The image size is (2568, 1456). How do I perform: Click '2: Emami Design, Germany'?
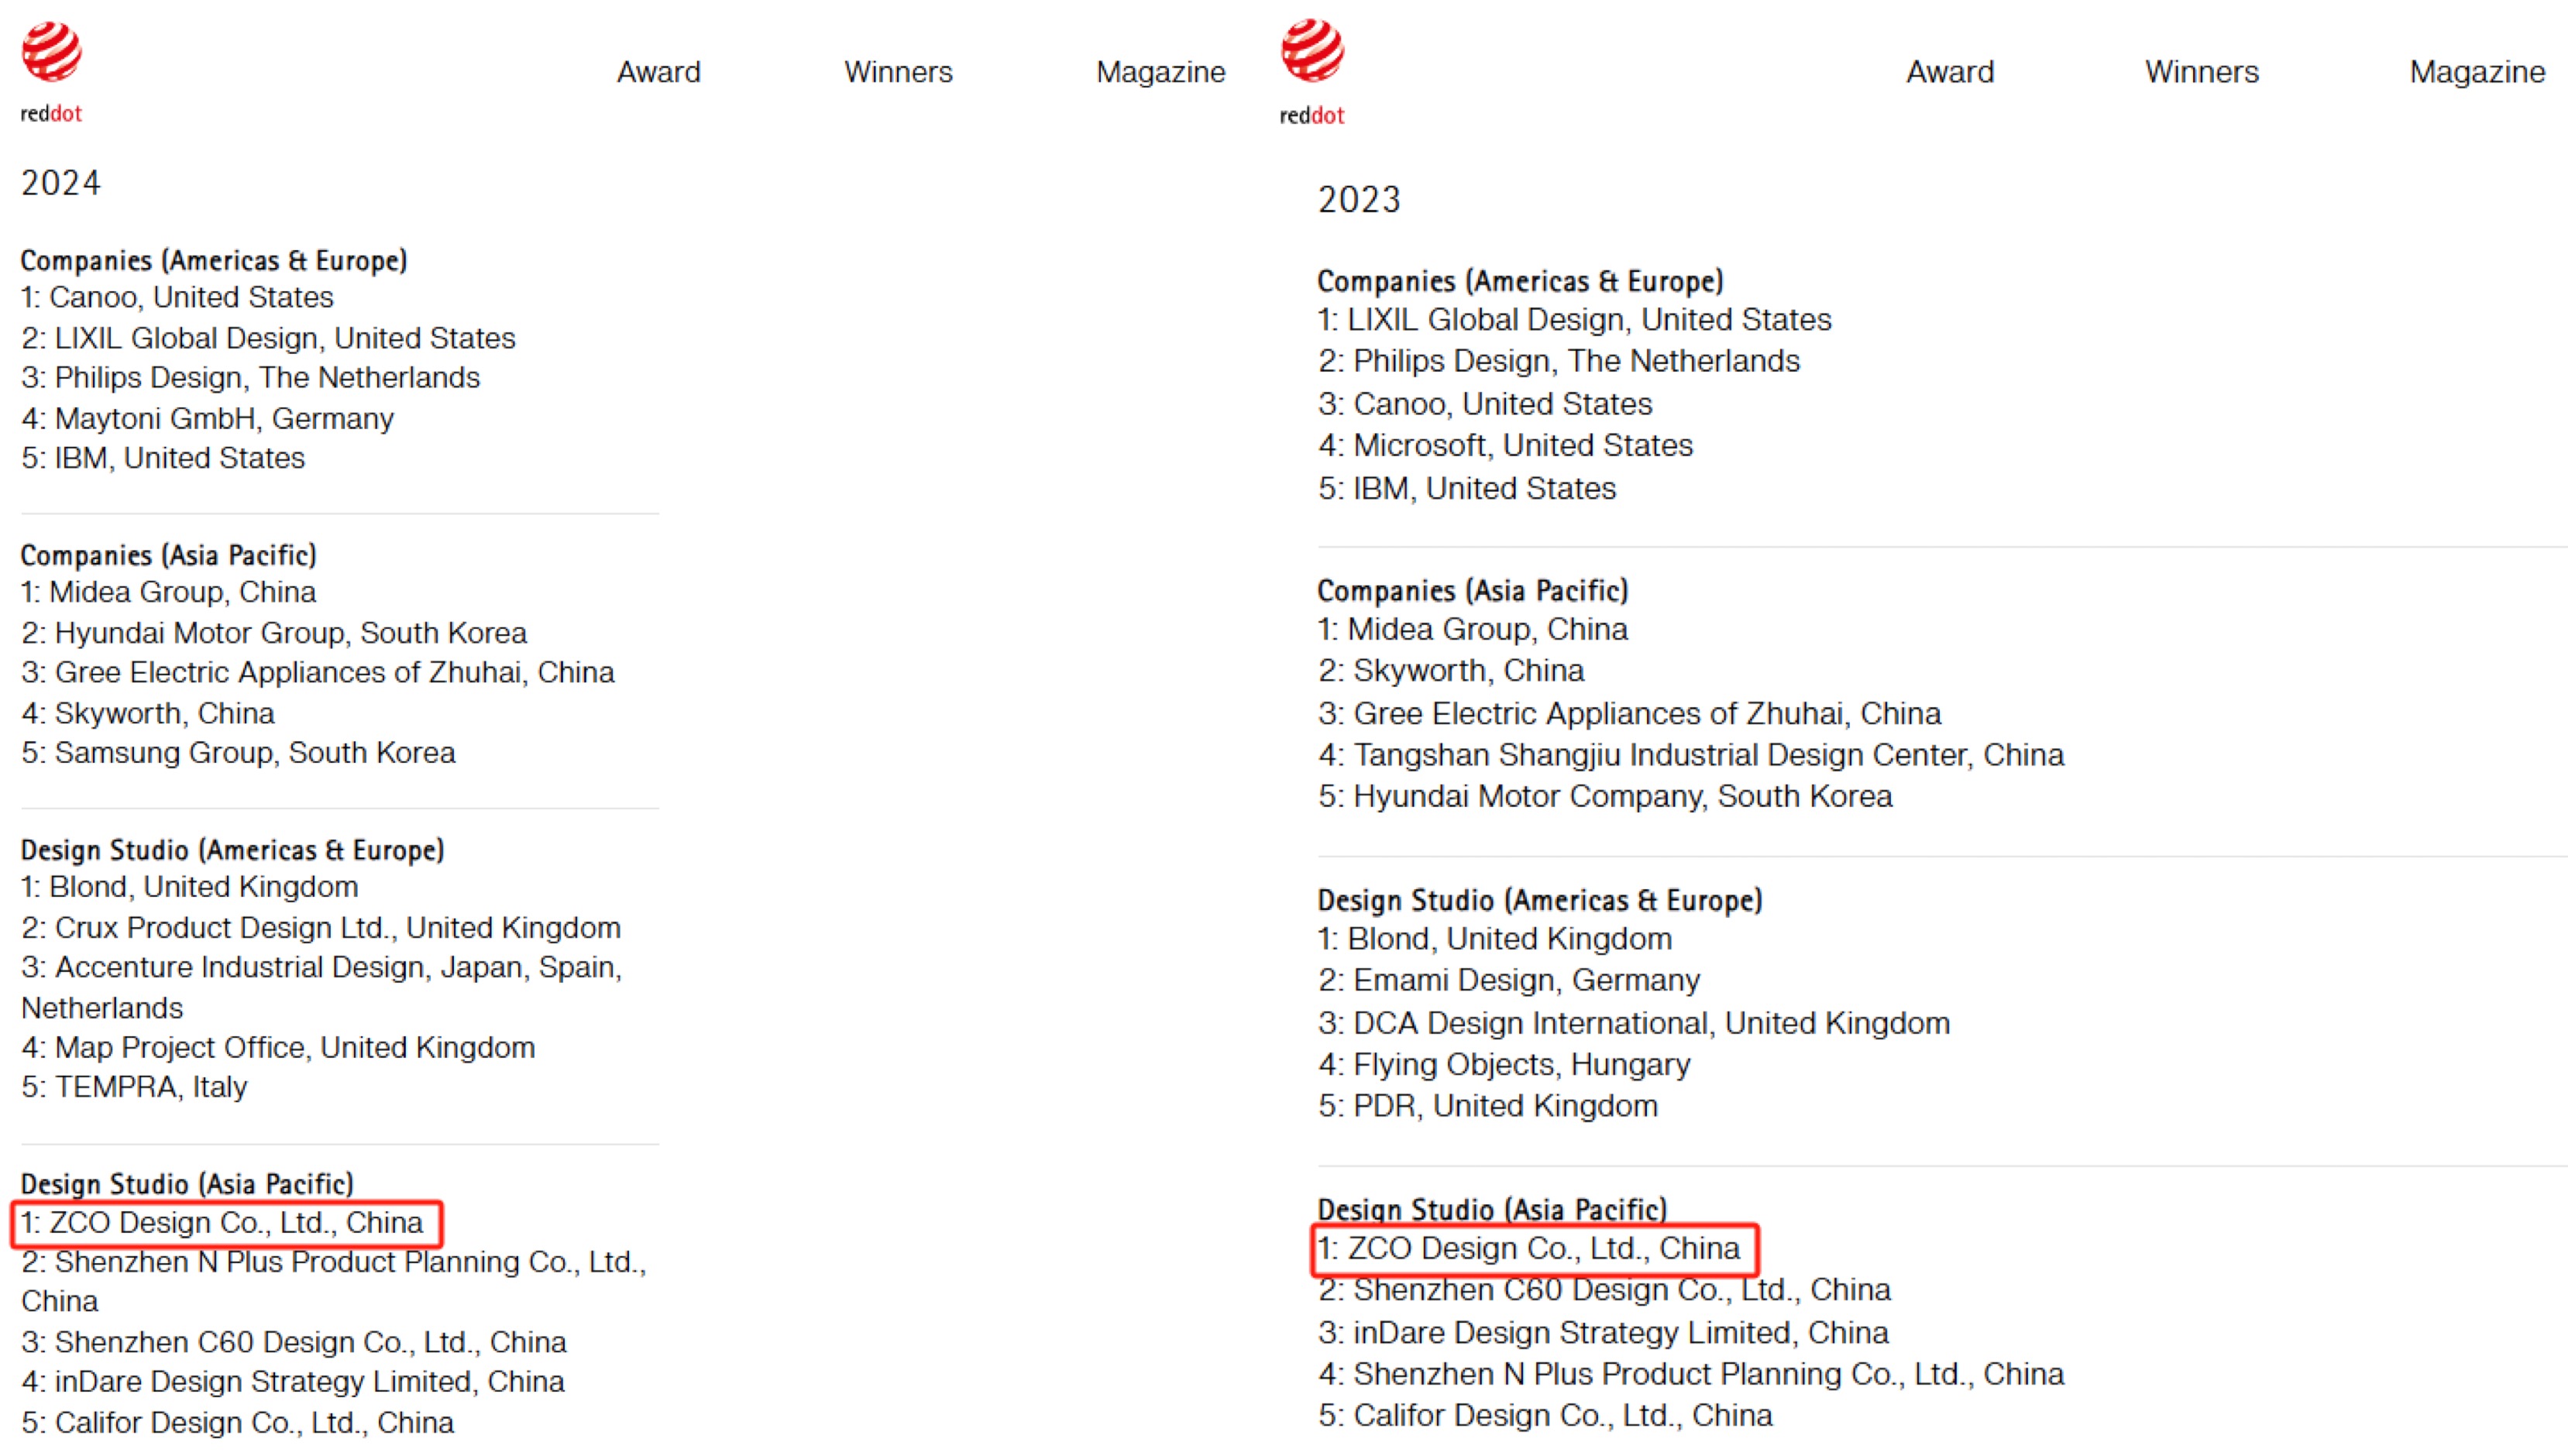pos(1508,980)
